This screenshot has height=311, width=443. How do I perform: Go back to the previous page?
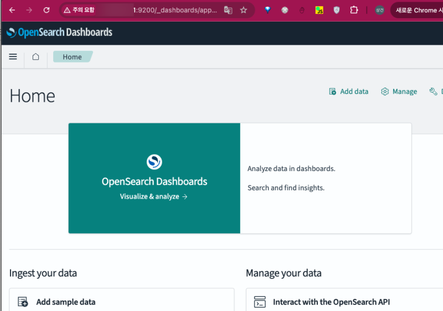point(12,10)
